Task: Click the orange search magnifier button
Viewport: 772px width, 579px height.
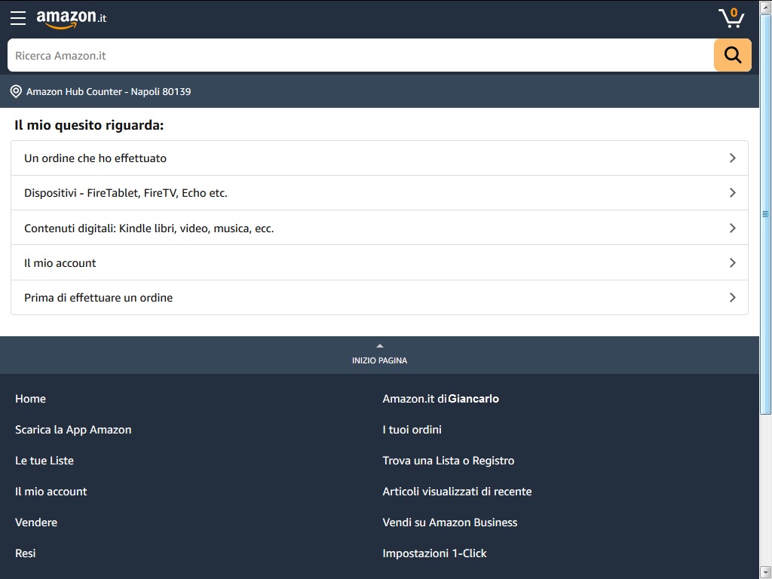Action: 732,55
